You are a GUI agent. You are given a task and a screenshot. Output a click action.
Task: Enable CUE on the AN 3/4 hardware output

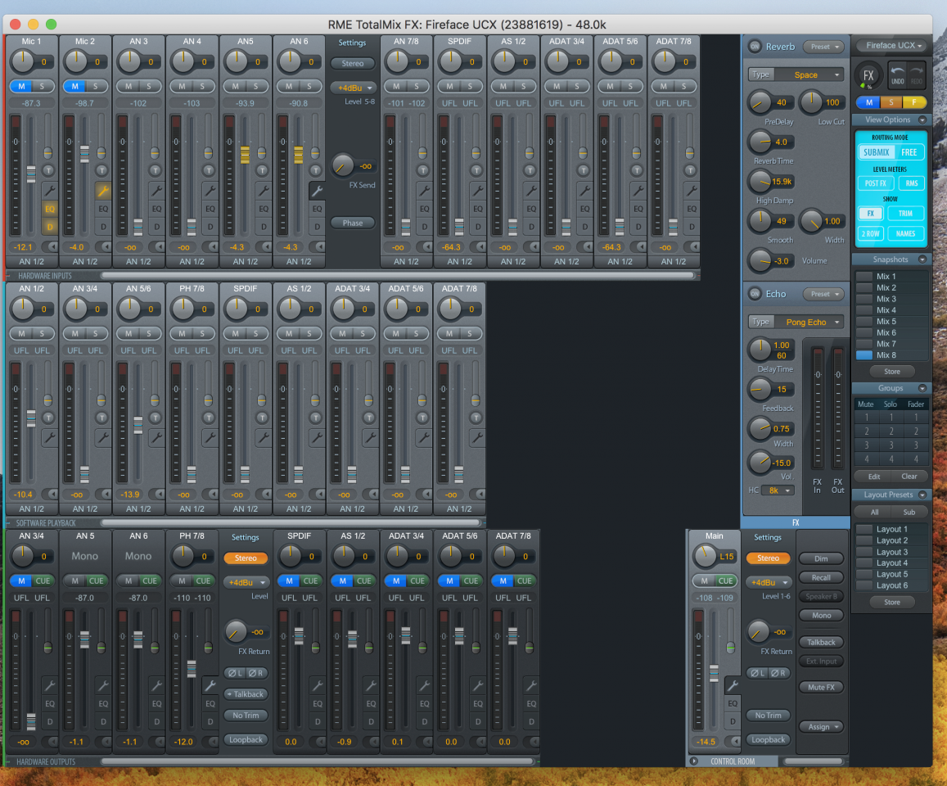43,580
